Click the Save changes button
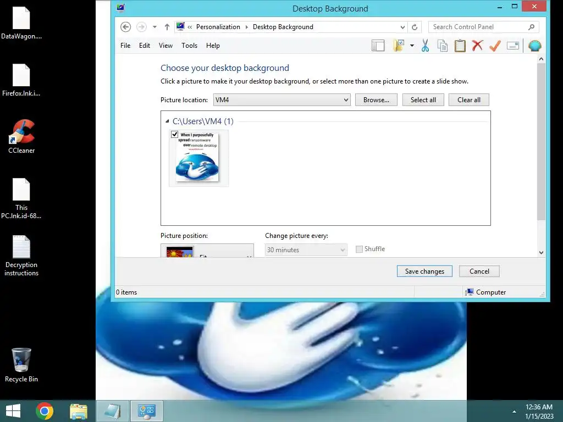 (x=424, y=271)
